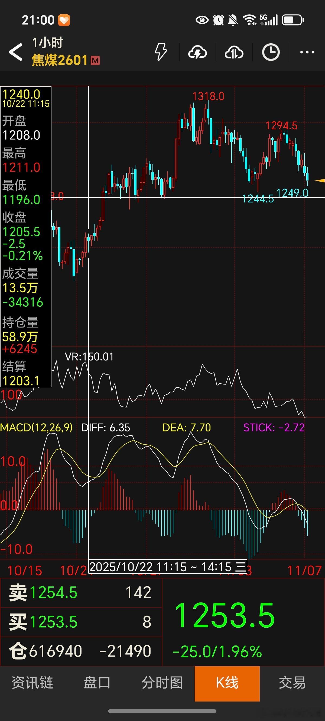Tap the 最低 1196.0 value in info panel
This screenshot has height=721, width=325.
pos(21,199)
